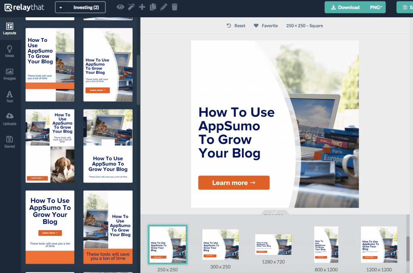Switch to the 300 x 250 size
Screen dimensions: 413x273
tap(220, 244)
